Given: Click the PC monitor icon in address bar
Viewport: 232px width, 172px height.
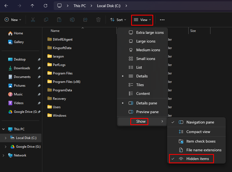Looking at the screenshot, I should tap(59, 6).
